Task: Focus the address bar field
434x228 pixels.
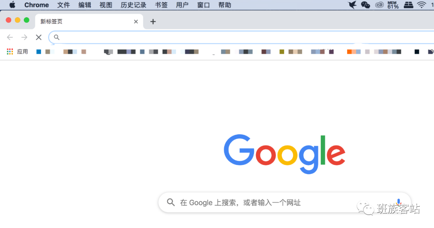Action: 242,37
